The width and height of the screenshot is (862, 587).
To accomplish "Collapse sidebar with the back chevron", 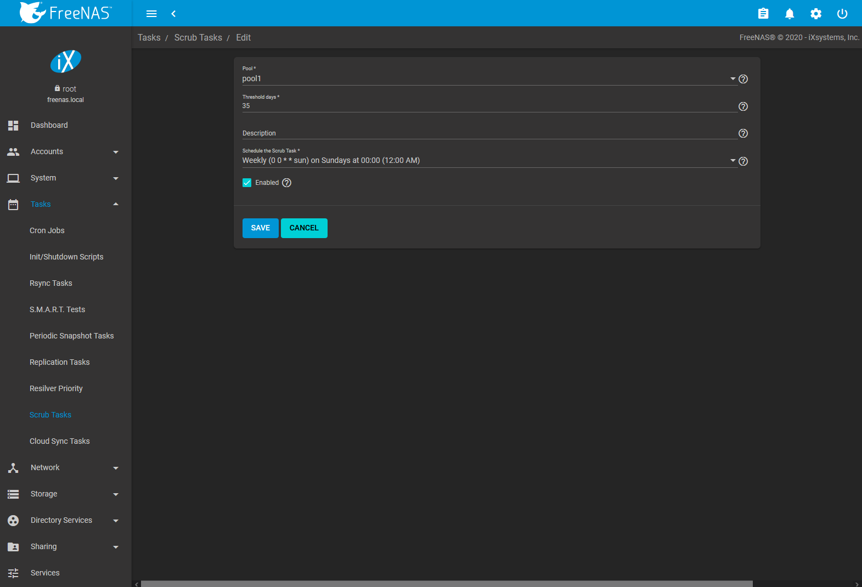I will click(173, 14).
